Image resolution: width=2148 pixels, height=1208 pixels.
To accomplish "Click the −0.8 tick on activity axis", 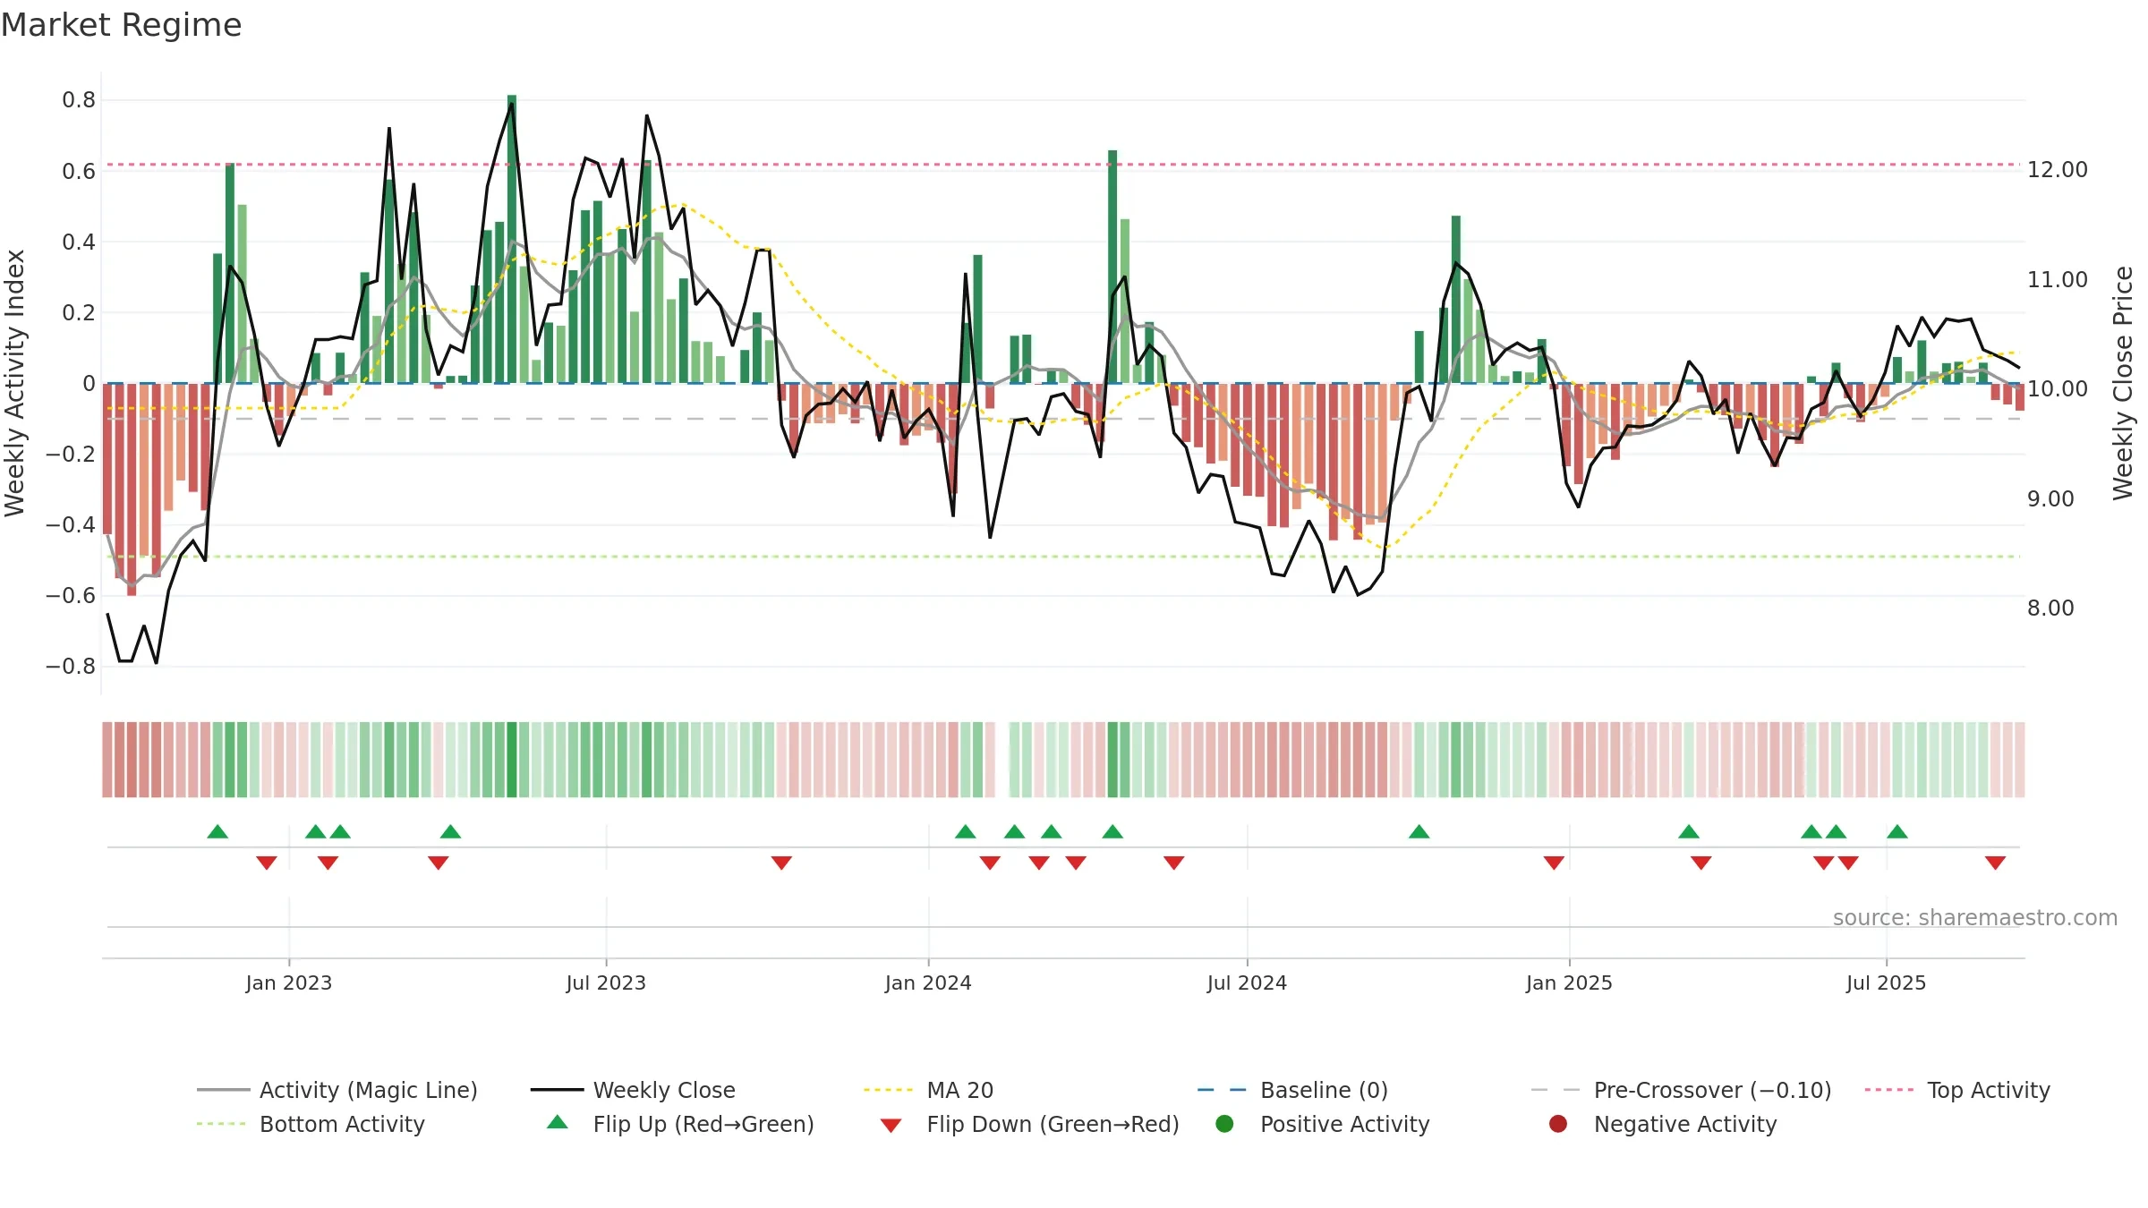I will [71, 666].
